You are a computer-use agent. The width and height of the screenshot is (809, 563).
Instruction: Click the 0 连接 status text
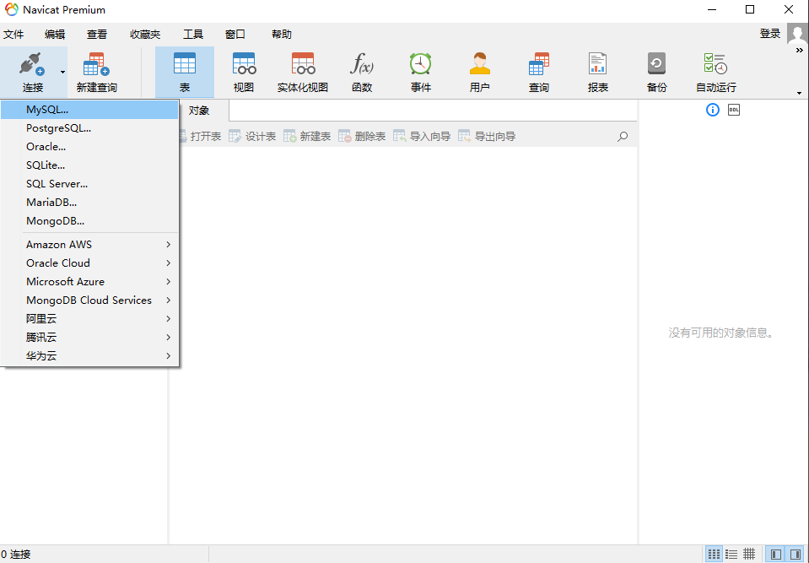pyautogui.click(x=16, y=555)
